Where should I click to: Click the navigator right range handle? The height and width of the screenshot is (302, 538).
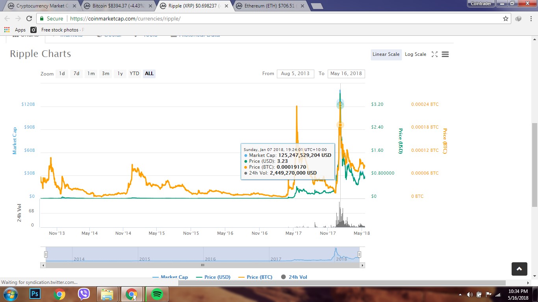click(x=359, y=254)
